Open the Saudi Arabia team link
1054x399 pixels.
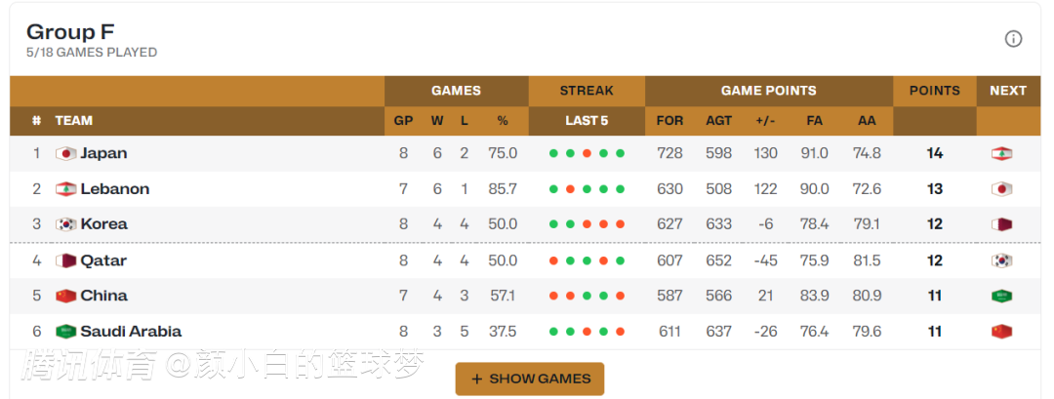(131, 331)
